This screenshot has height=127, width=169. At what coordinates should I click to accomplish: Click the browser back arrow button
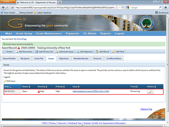(x=3, y=7)
